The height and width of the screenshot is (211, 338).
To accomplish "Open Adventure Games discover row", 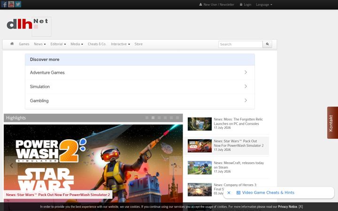I will coord(140,73).
